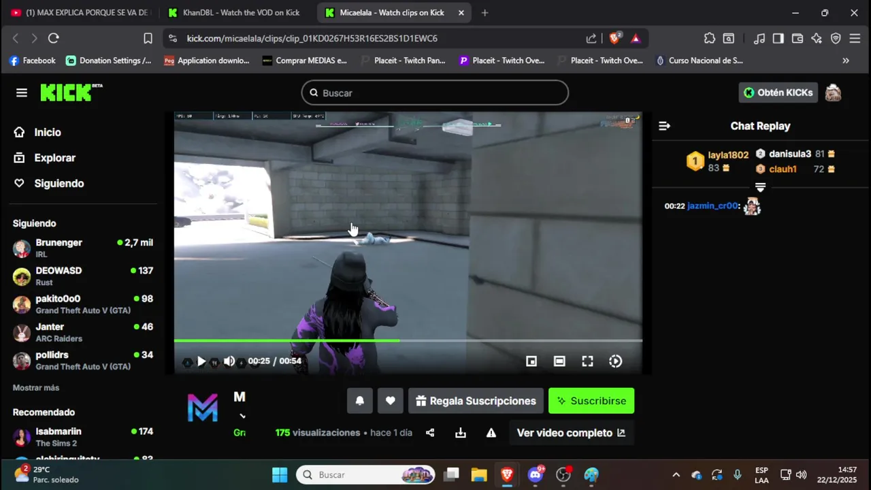Click jazmin_cr00 username in chat replay
Screen dimensions: 871x490
tap(712, 206)
